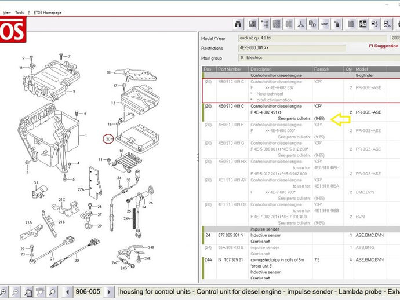Click callout 24B in the diagram

tap(151, 247)
